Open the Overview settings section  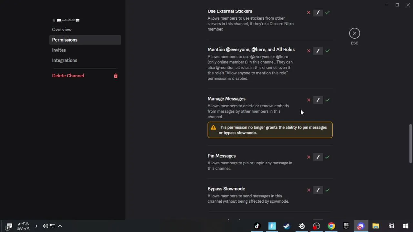[85, 30]
